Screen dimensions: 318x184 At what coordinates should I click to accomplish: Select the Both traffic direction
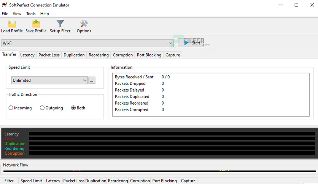click(x=78, y=108)
